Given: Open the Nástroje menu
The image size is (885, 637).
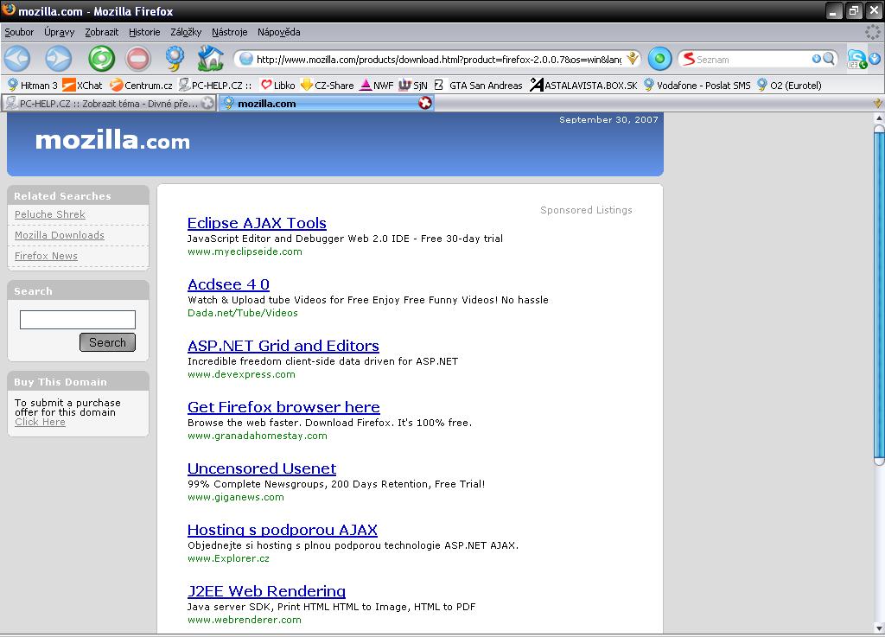Looking at the screenshot, I should (x=229, y=32).
